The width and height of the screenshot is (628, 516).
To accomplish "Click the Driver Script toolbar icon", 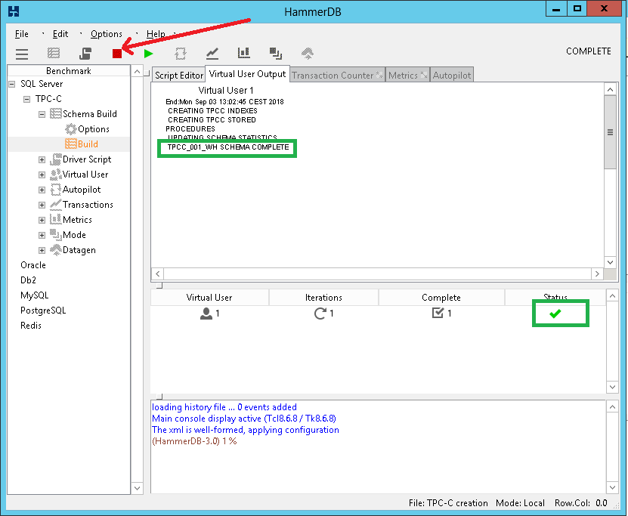I will (x=85, y=53).
